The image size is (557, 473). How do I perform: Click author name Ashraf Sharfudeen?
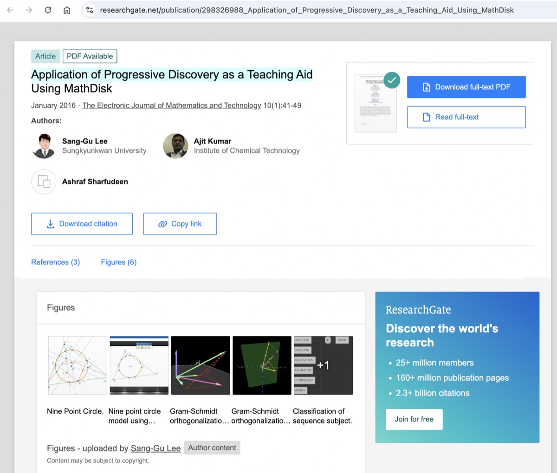coord(95,181)
